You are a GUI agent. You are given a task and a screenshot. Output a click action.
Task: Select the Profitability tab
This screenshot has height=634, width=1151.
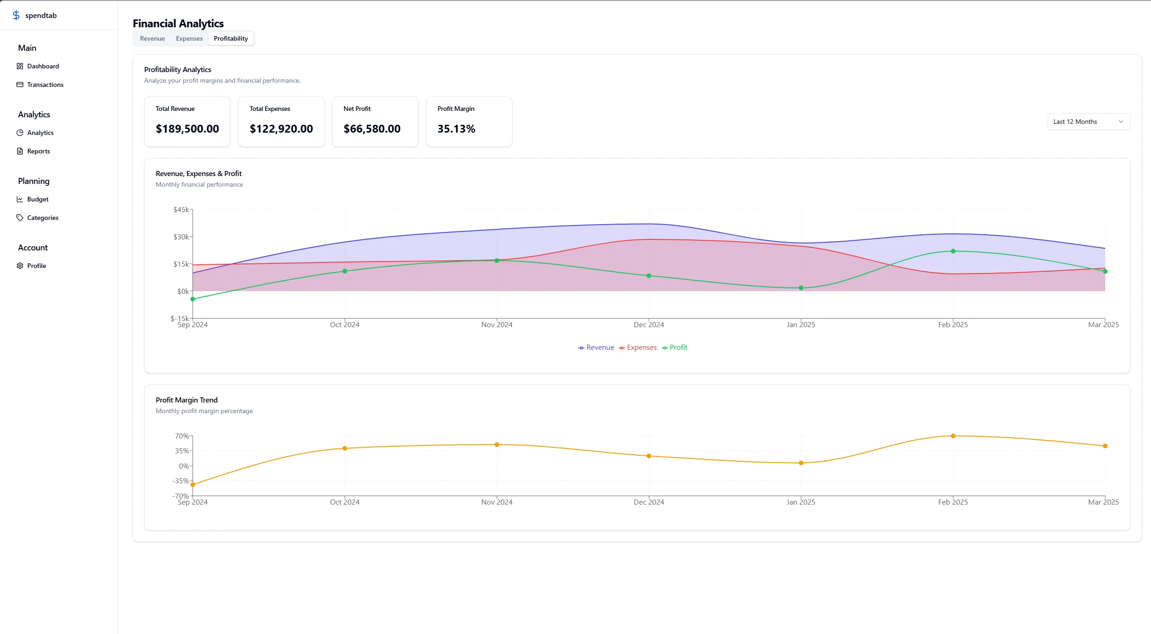coord(231,38)
